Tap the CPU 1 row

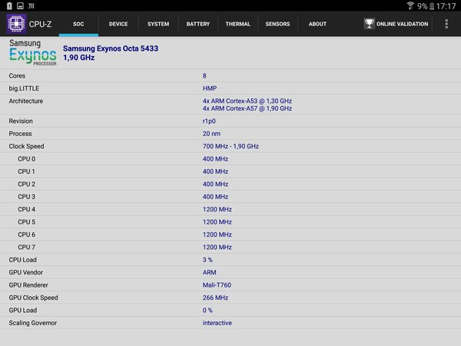click(230, 171)
